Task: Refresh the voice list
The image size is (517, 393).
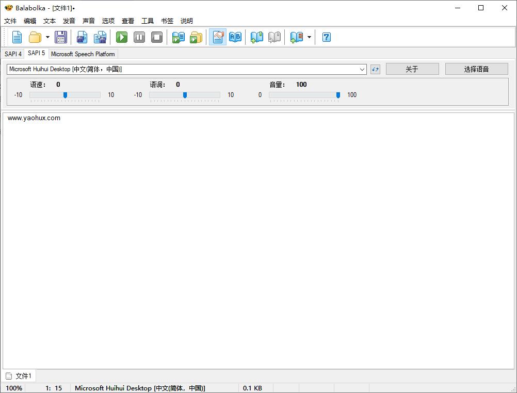Action: click(x=375, y=69)
